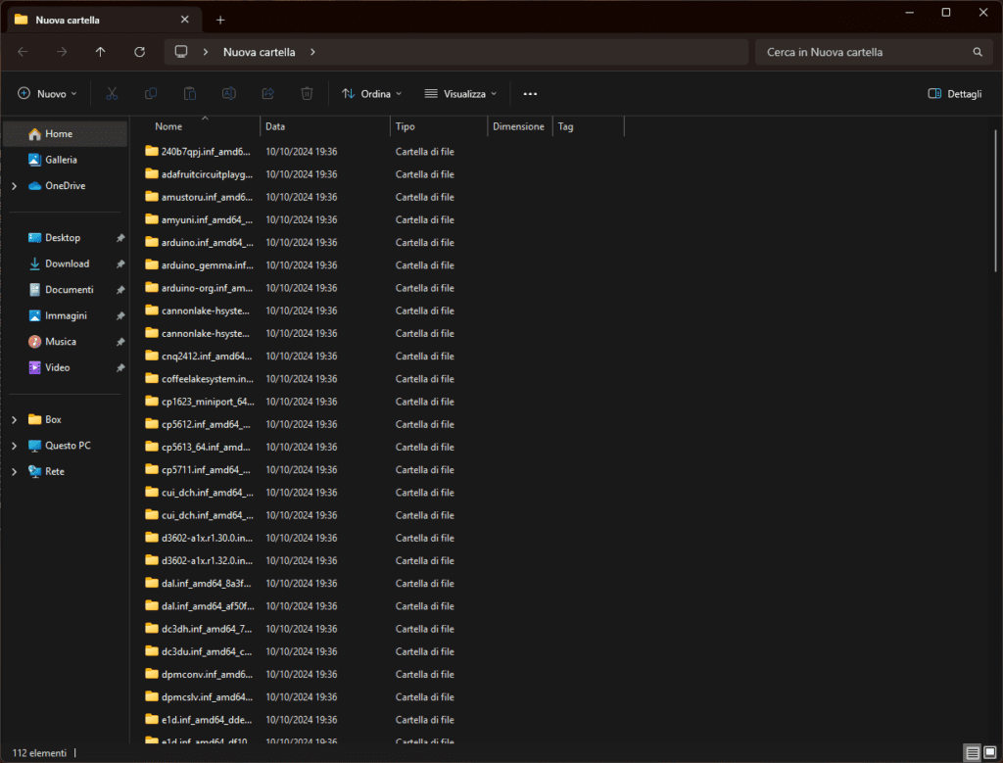Screen dimensions: 1003x763
Task: Open the Visualizza view menu
Action: [460, 94]
